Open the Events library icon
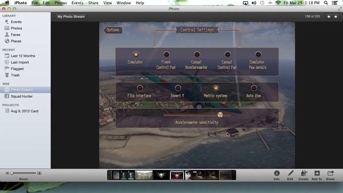This screenshot has height=193, width=343. 7,21
